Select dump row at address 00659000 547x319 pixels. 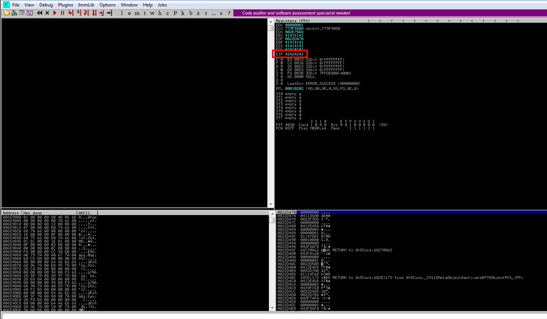coord(50,217)
